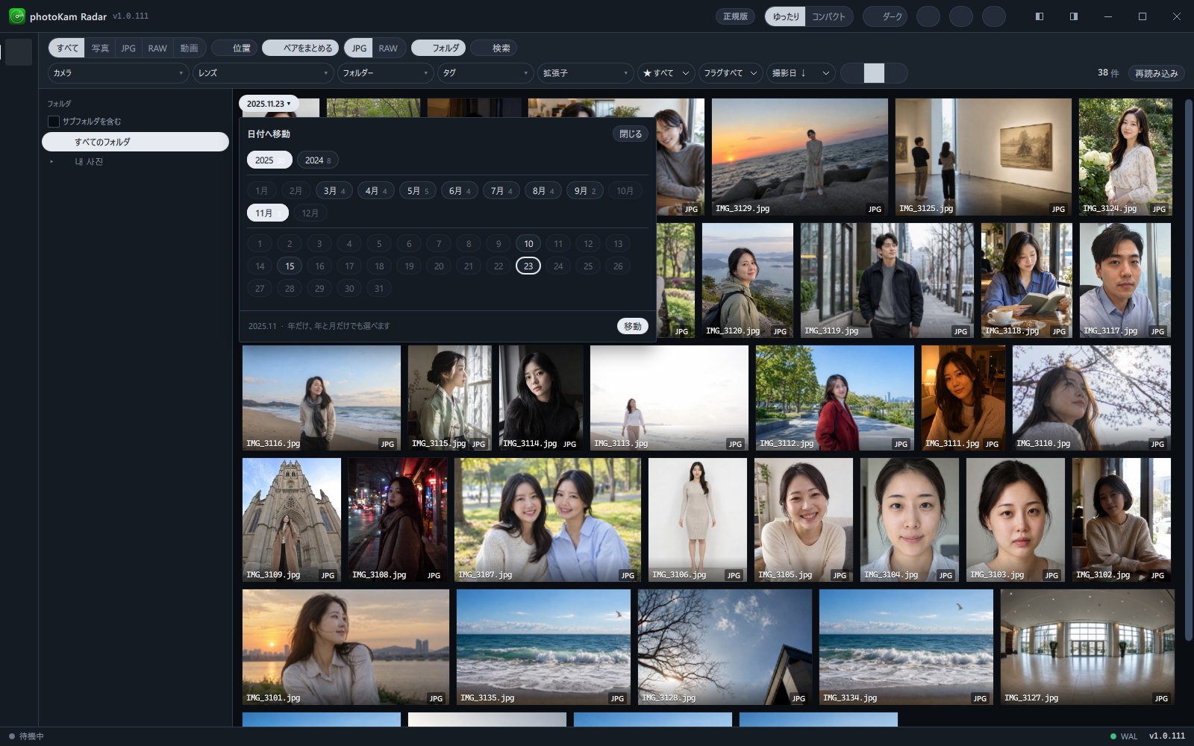Click the 再読み込み button
This screenshot has height=746, width=1194.
(1156, 73)
